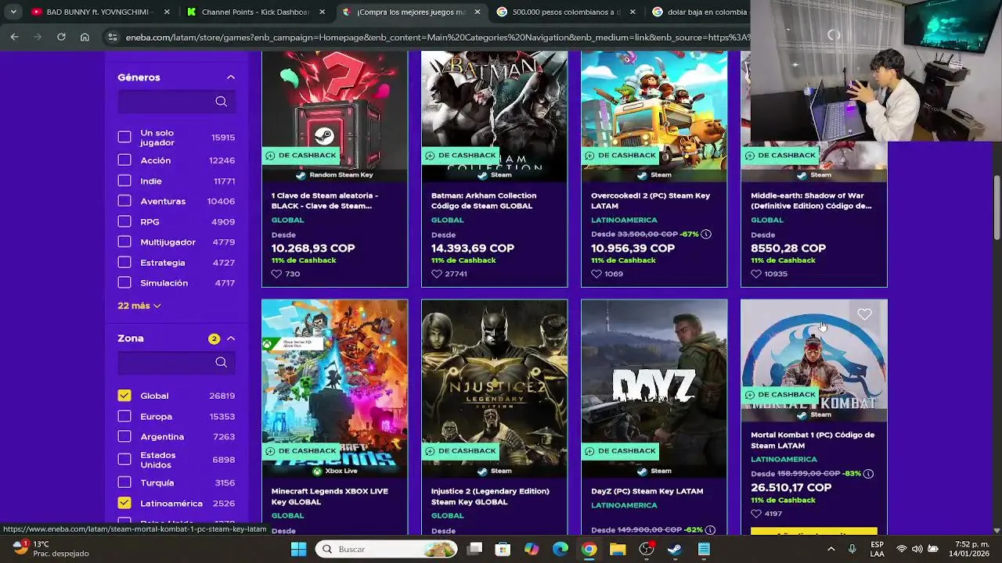
Task: Open Batman: Arkham Collection product title
Action: pyautogui.click(x=484, y=201)
